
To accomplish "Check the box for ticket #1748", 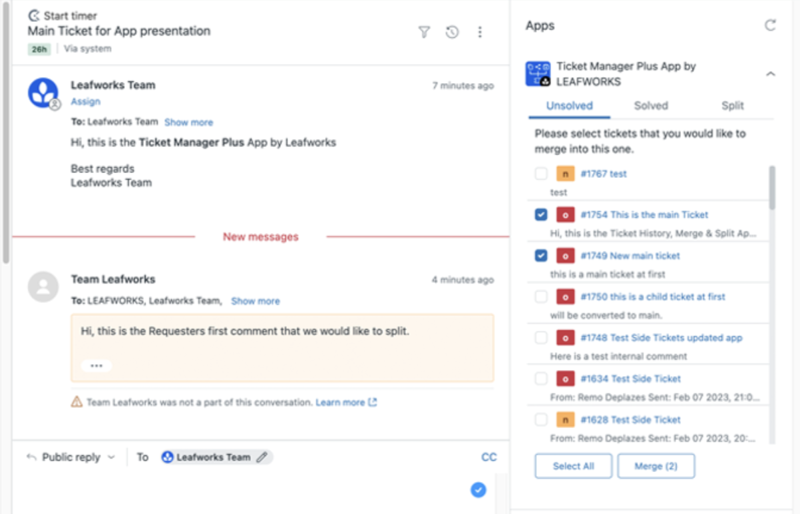I will tap(541, 338).
